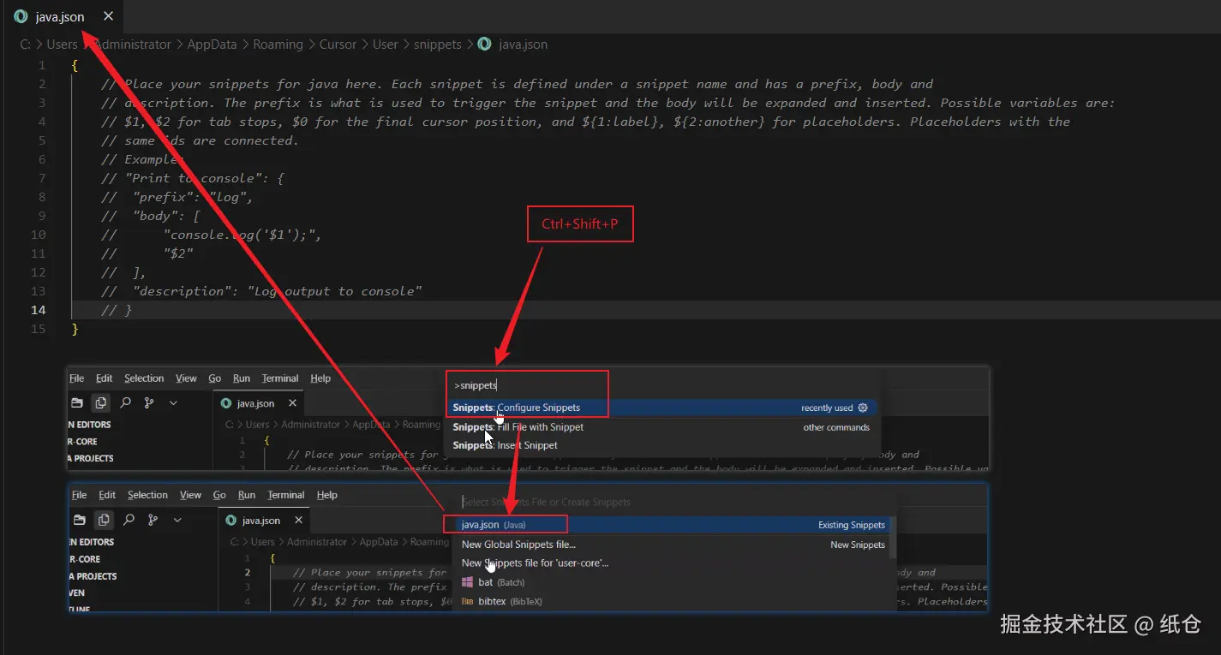Screen dimensions: 1221x655
Task: Open Search icon in '>snippets' palette screenshot
Action: pos(125,402)
